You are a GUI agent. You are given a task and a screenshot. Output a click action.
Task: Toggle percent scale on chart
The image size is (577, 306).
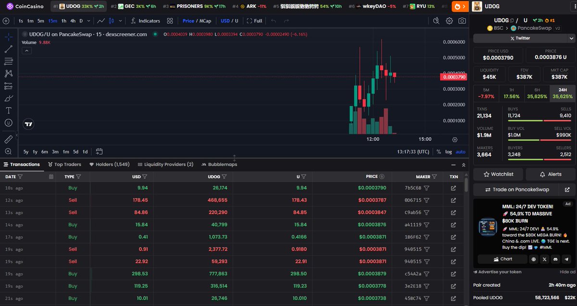coord(439,152)
